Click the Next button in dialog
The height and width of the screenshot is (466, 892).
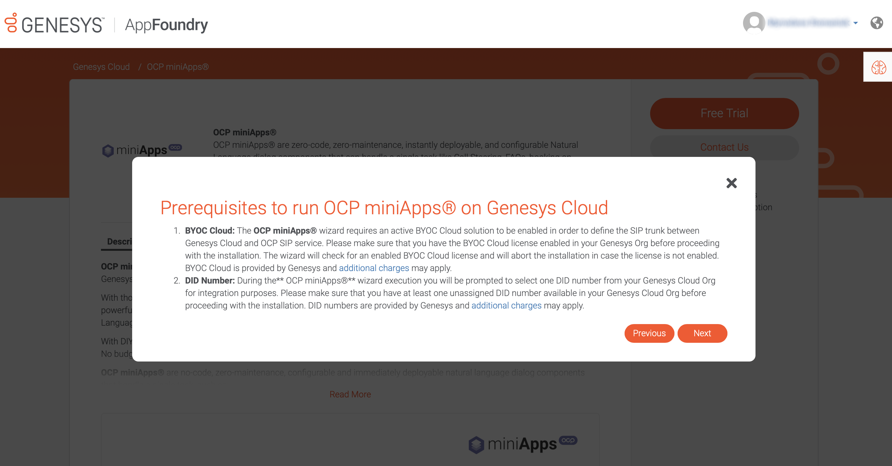702,333
